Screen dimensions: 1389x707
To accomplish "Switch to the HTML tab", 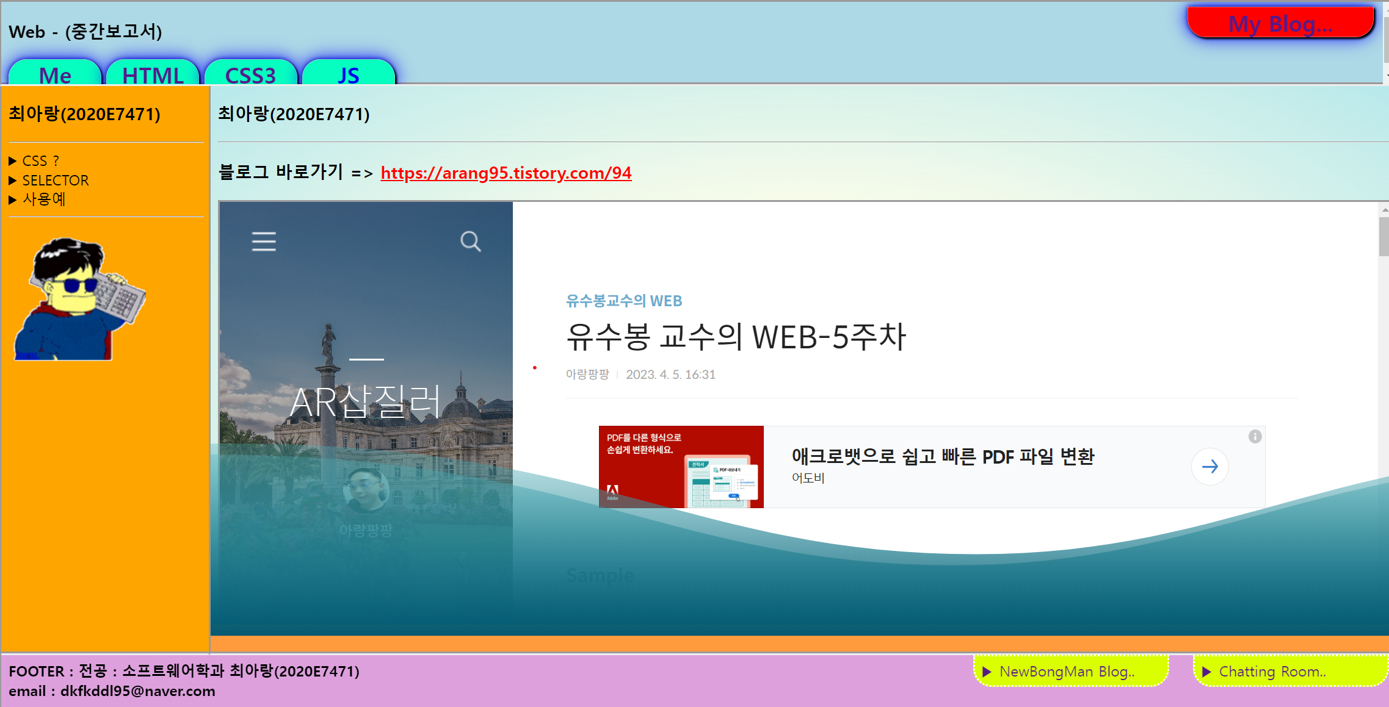I will pos(153,74).
